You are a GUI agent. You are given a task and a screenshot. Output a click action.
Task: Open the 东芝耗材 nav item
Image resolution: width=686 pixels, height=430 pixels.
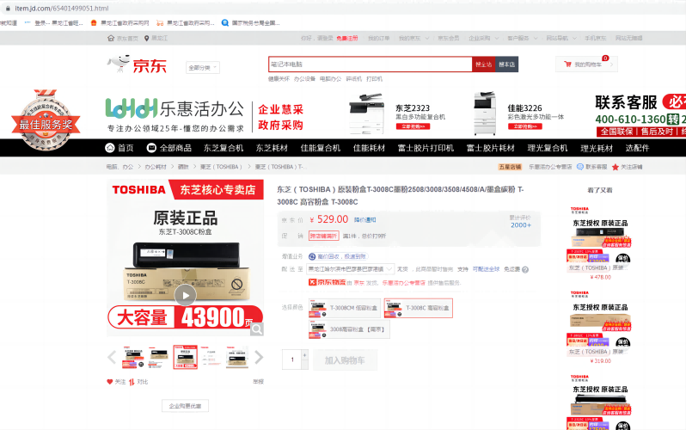(272, 148)
